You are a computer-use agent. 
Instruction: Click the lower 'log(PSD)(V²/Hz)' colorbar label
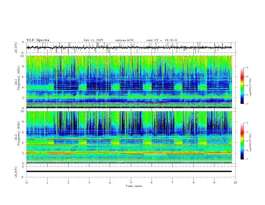[x=251, y=143]
